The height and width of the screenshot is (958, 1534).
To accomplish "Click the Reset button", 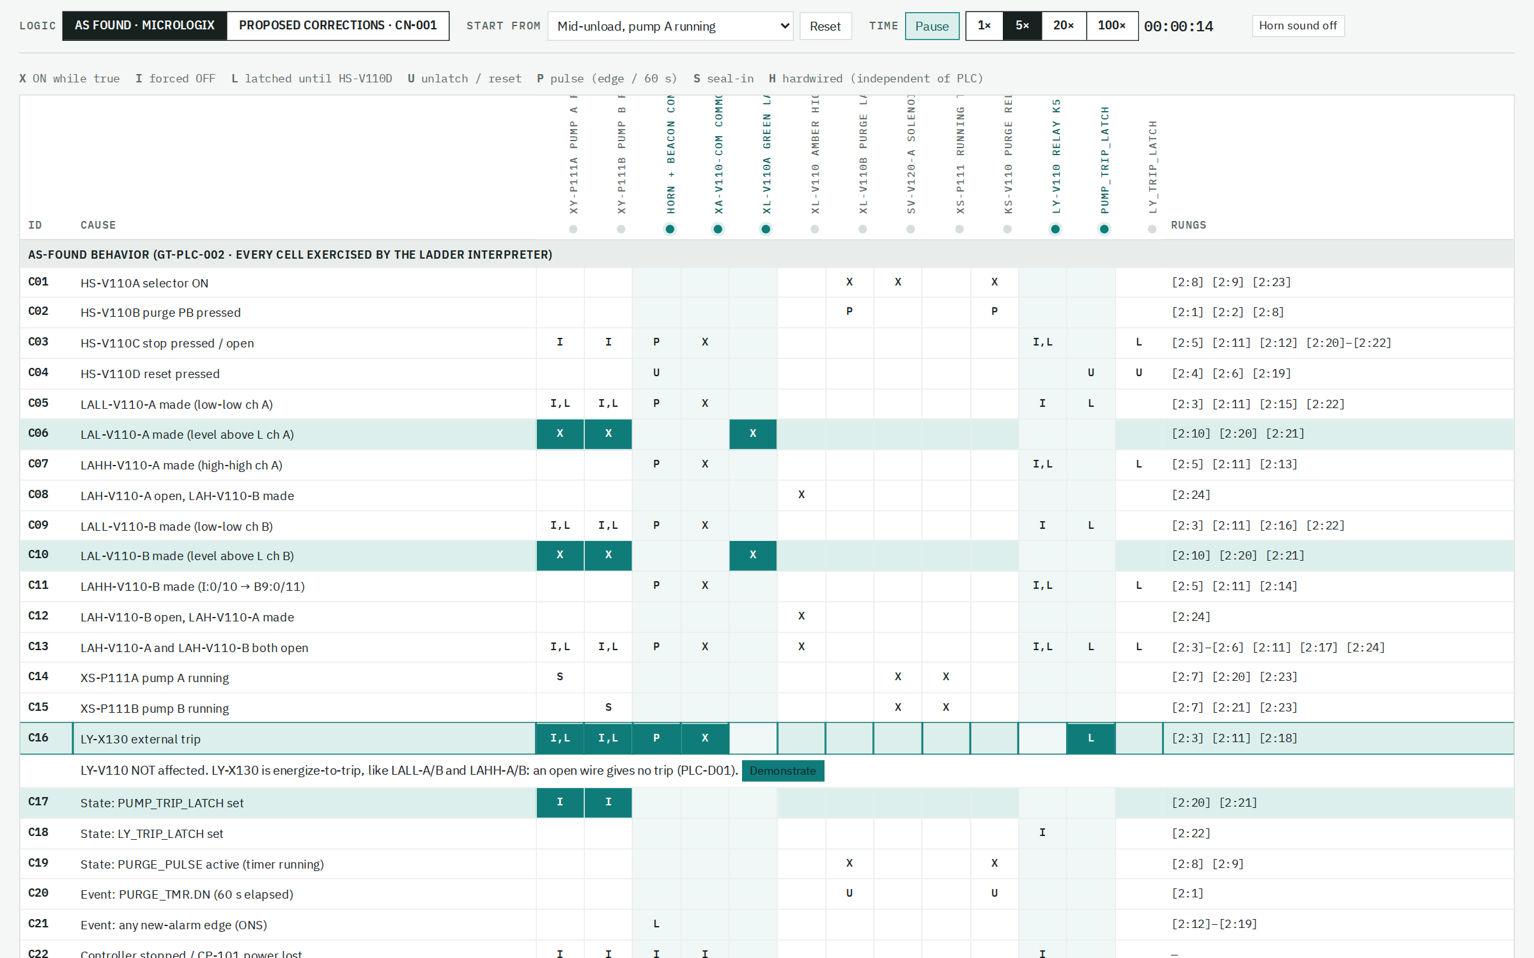I will pyautogui.click(x=825, y=26).
